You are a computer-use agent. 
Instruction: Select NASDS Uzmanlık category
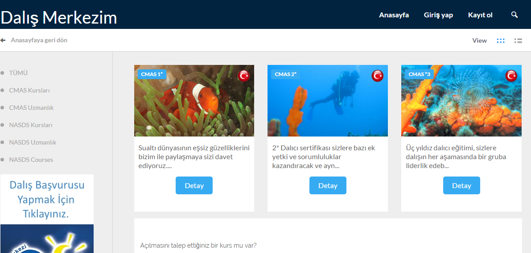[x=33, y=142]
